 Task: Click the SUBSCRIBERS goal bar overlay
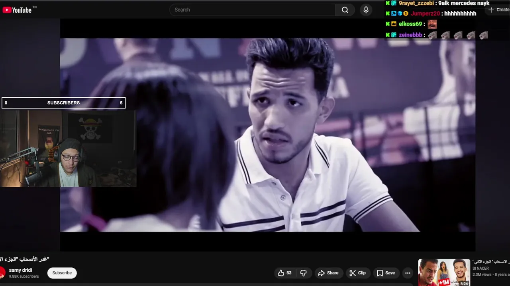63,103
